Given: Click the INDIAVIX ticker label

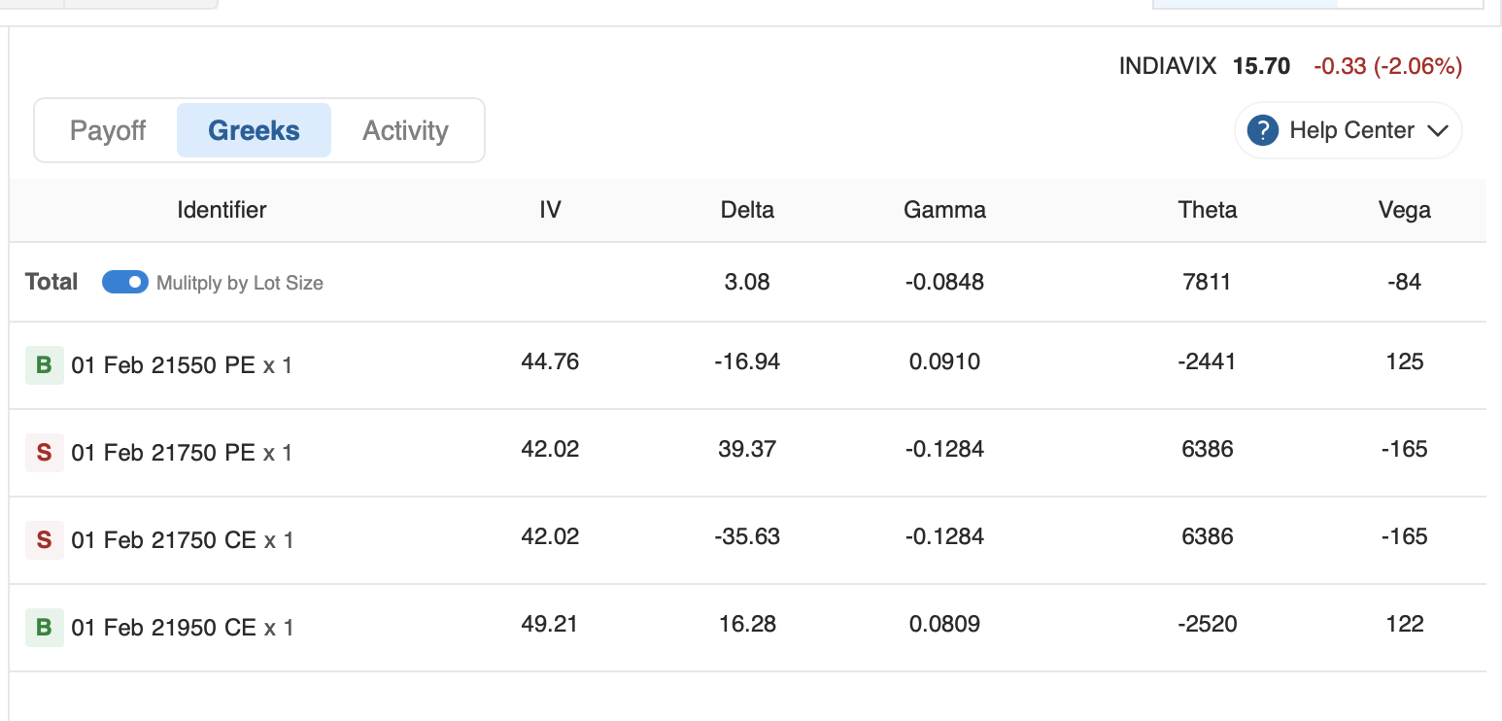Looking at the screenshot, I should coord(1167,66).
